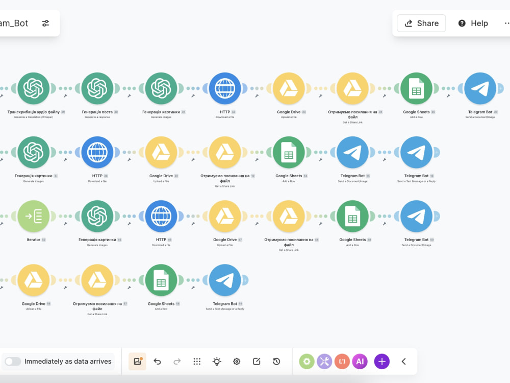Open Telegram Bot 25 Send Document module
The height and width of the screenshot is (383, 510).
352,152
